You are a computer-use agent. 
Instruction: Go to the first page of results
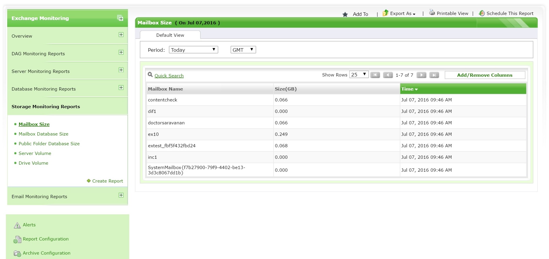[375, 75]
